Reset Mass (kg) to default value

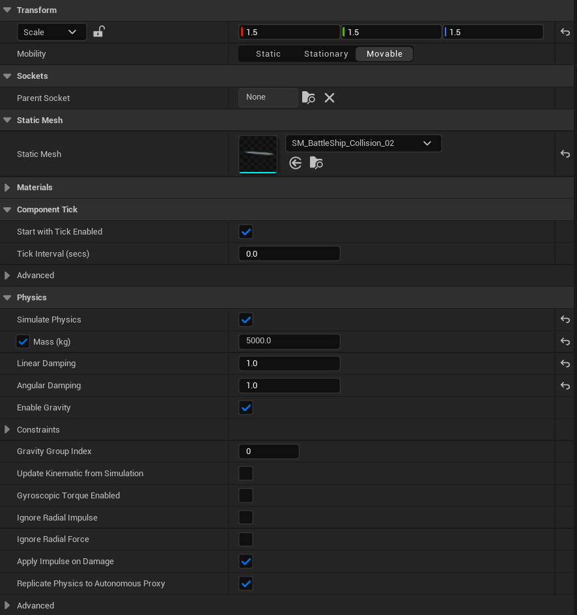click(x=565, y=341)
